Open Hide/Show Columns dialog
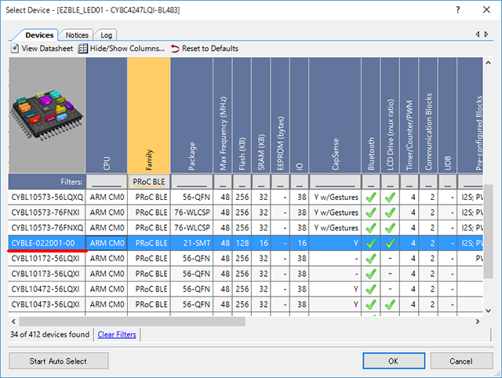Screen dimensions: 502x378 coord(122,49)
